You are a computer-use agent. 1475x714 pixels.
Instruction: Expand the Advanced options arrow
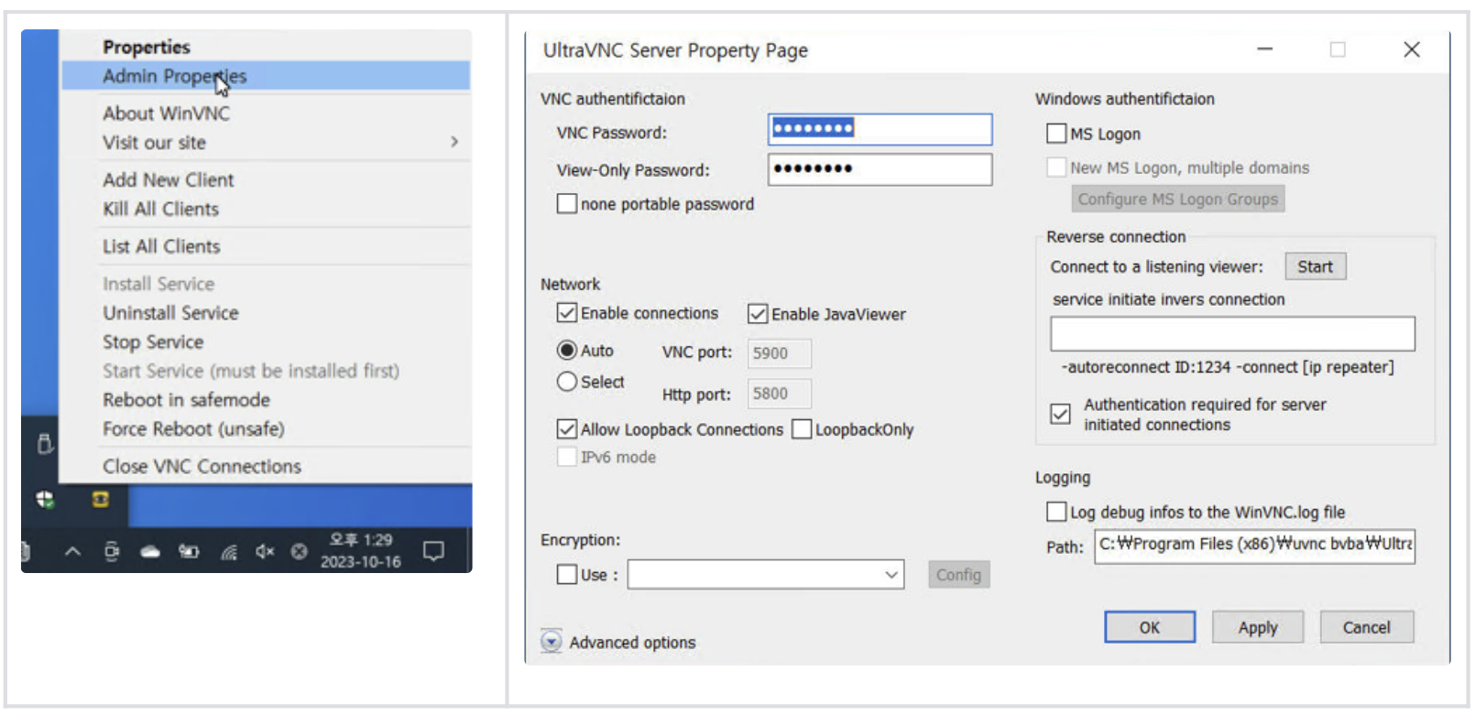tap(551, 642)
